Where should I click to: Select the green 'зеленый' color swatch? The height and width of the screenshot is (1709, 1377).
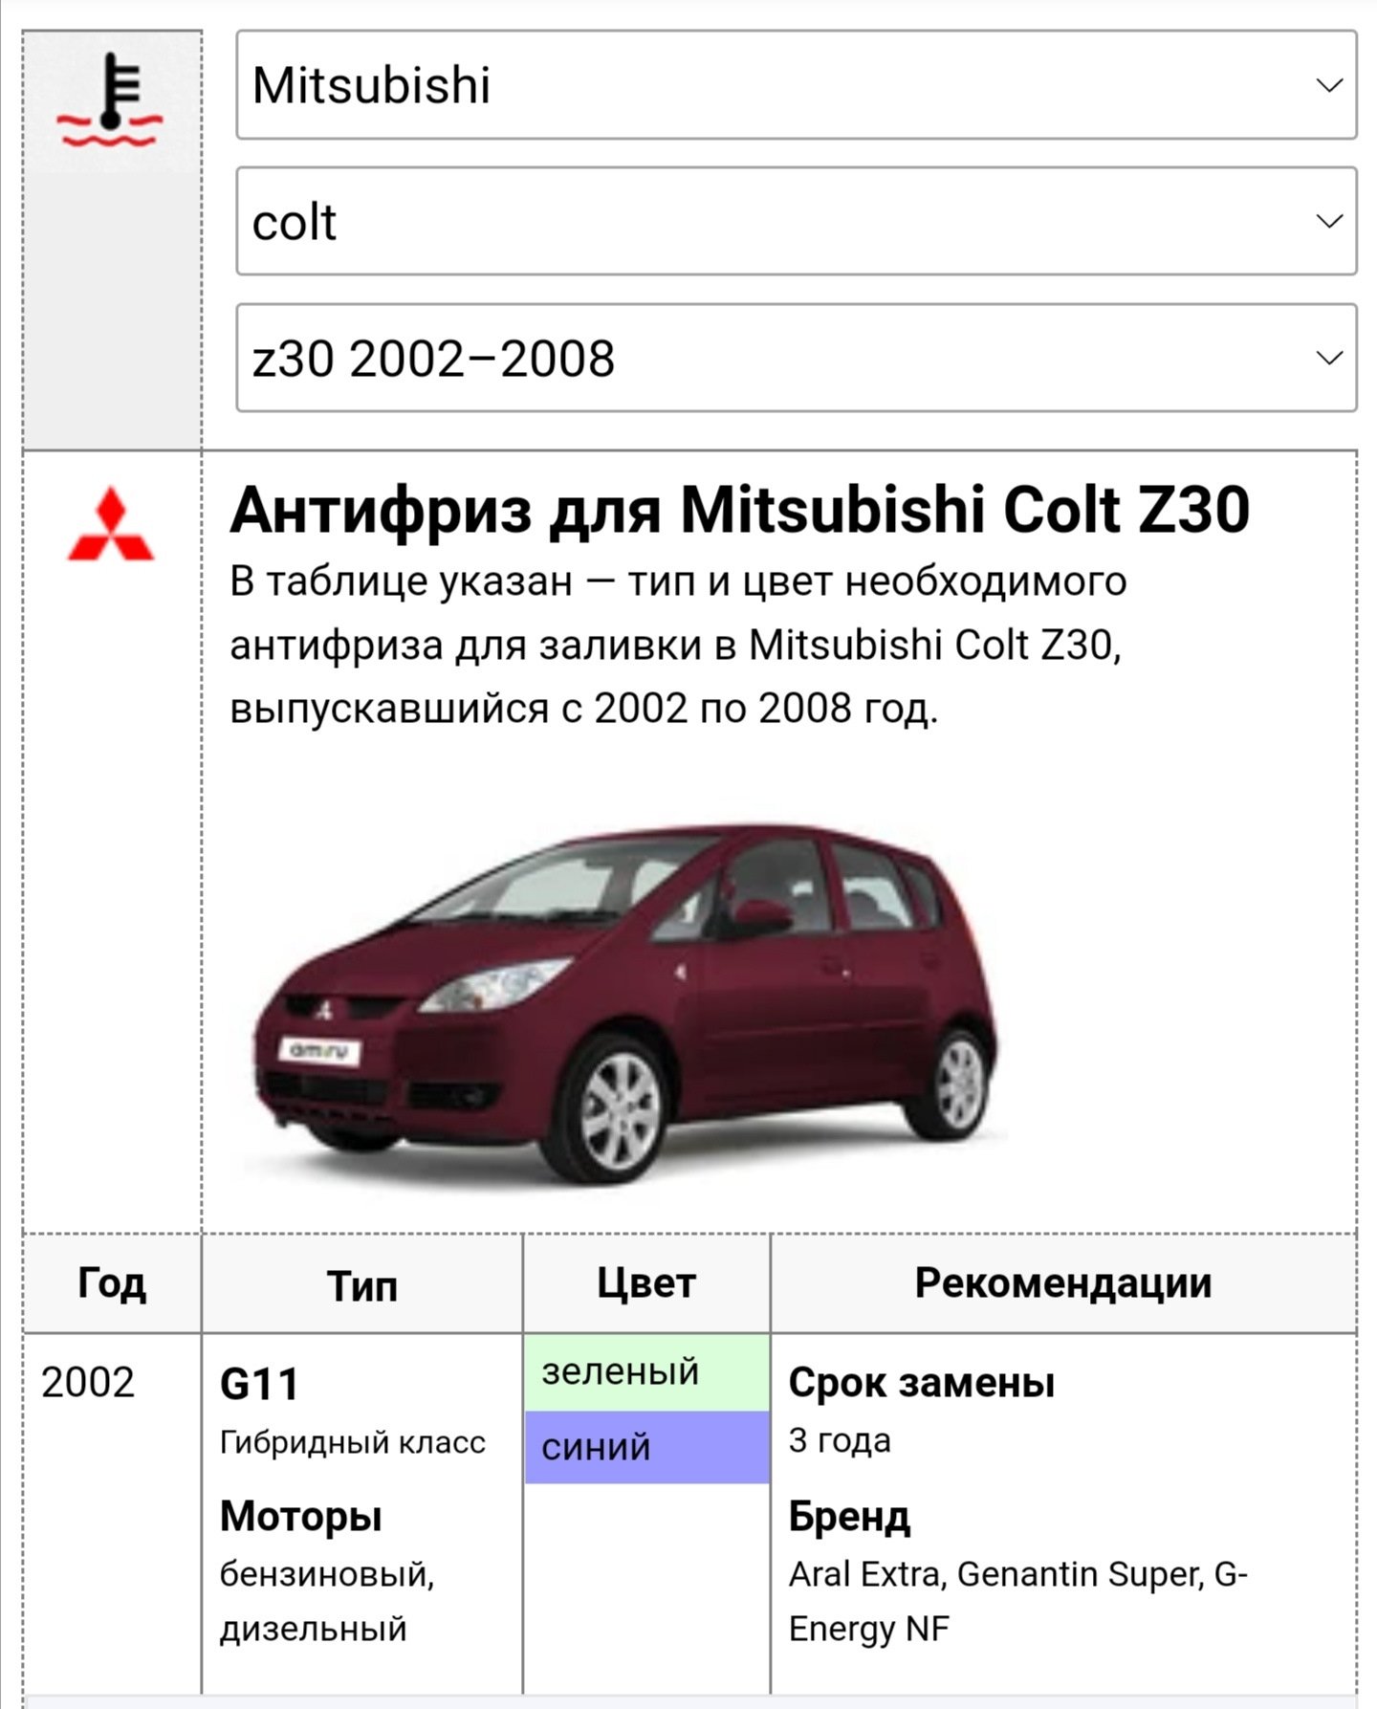click(646, 1372)
